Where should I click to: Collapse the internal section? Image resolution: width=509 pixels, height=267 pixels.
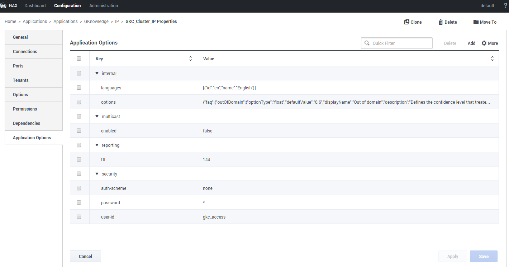click(x=97, y=74)
